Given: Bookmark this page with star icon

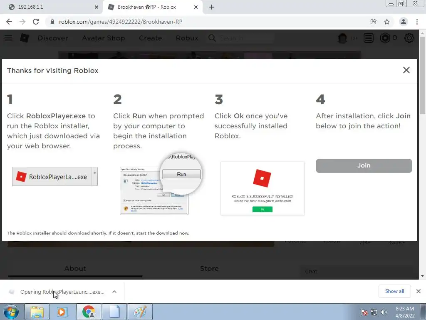Looking at the screenshot, I should click(387, 22).
